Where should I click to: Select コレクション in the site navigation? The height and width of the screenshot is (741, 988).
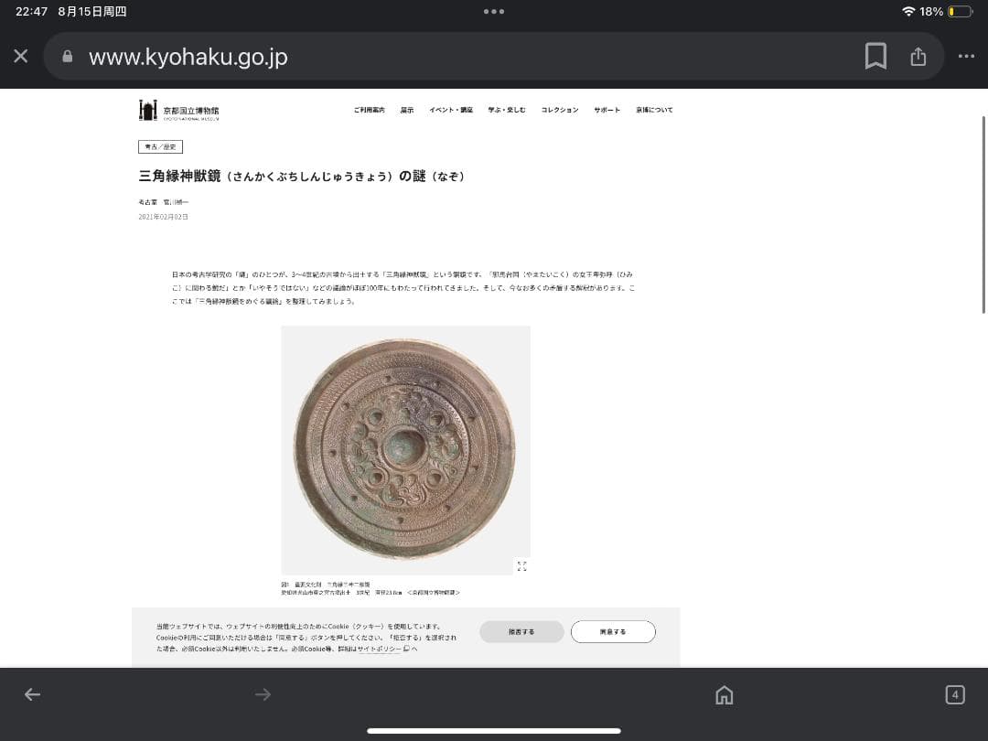point(559,109)
